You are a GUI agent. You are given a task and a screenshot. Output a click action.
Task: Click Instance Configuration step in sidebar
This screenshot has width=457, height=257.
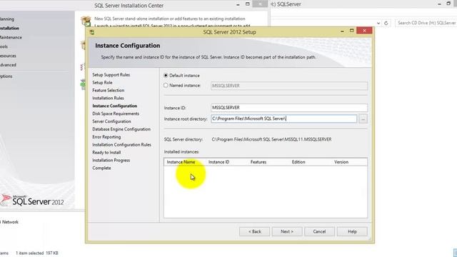pyautogui.click(x=114, y=106)
